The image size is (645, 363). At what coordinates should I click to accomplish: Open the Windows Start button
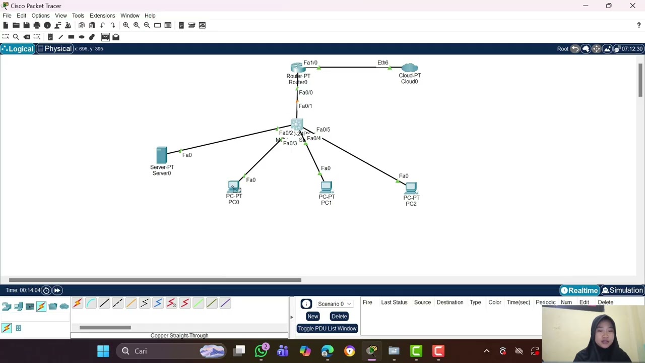(x=103, y=351)
